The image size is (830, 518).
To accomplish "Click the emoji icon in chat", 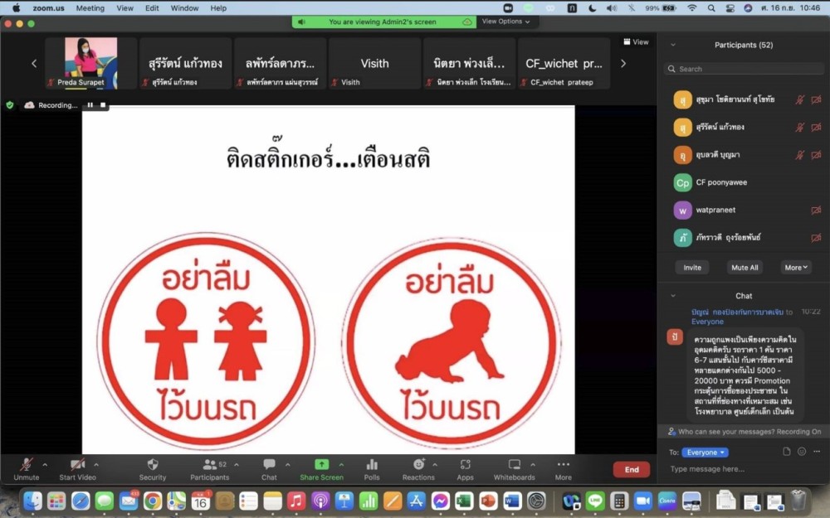I will click(802, 452).
